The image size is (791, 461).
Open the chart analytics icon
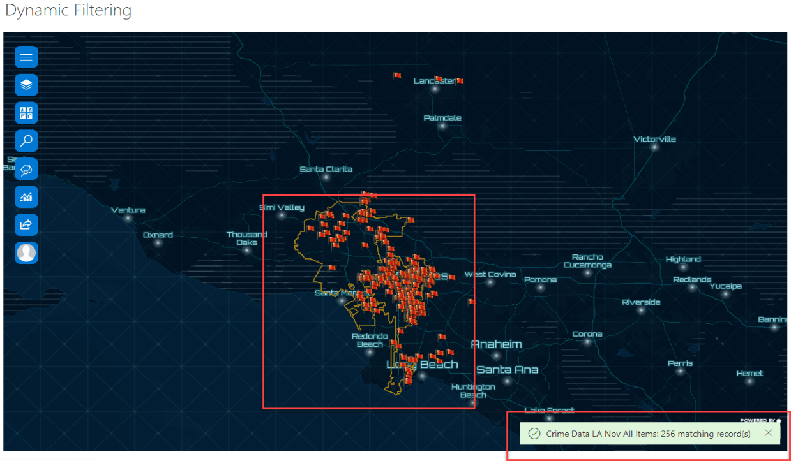coord(26,197)
